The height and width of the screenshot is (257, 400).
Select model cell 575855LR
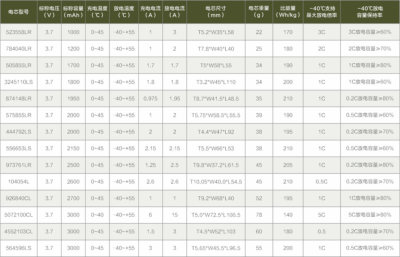click(x=19, y=115)
